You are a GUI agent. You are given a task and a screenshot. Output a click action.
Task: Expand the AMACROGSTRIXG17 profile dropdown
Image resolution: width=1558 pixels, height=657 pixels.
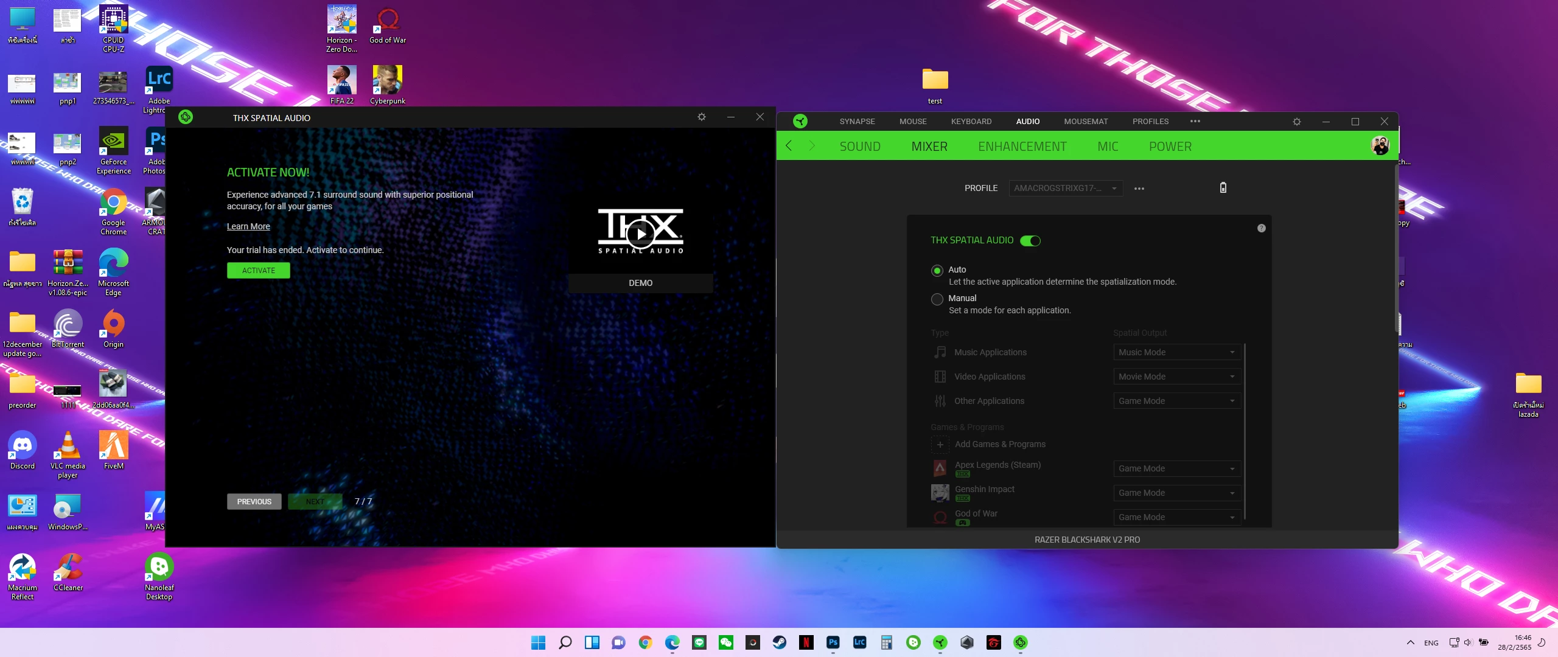[1065, 189]
